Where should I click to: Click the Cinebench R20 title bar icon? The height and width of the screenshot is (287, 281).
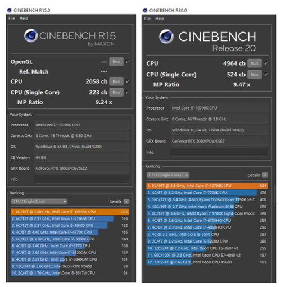pos(145,10)
